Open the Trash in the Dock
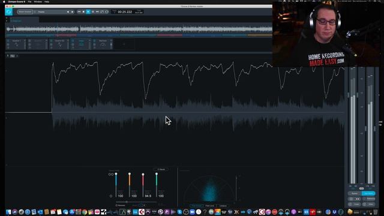The image size is (384, 216). (375, 212)
